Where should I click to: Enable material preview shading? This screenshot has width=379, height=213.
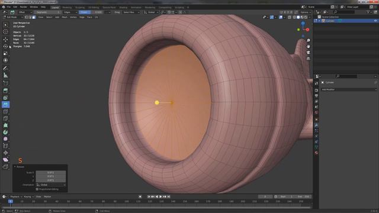[302, 17]
